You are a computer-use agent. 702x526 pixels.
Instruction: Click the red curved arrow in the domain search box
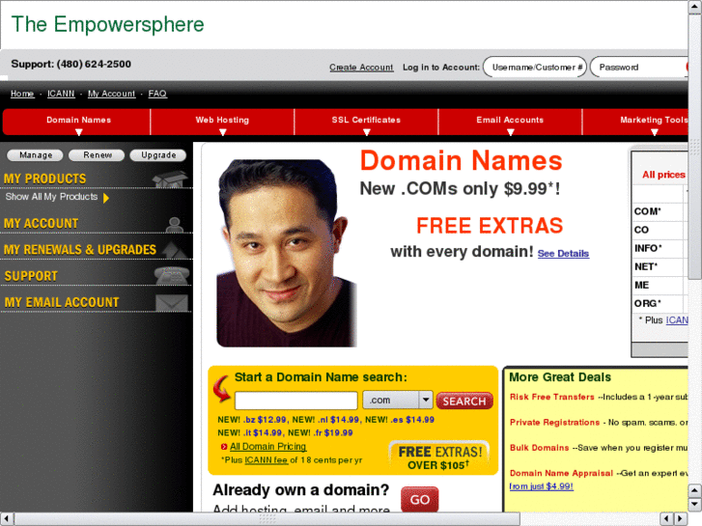222,389
